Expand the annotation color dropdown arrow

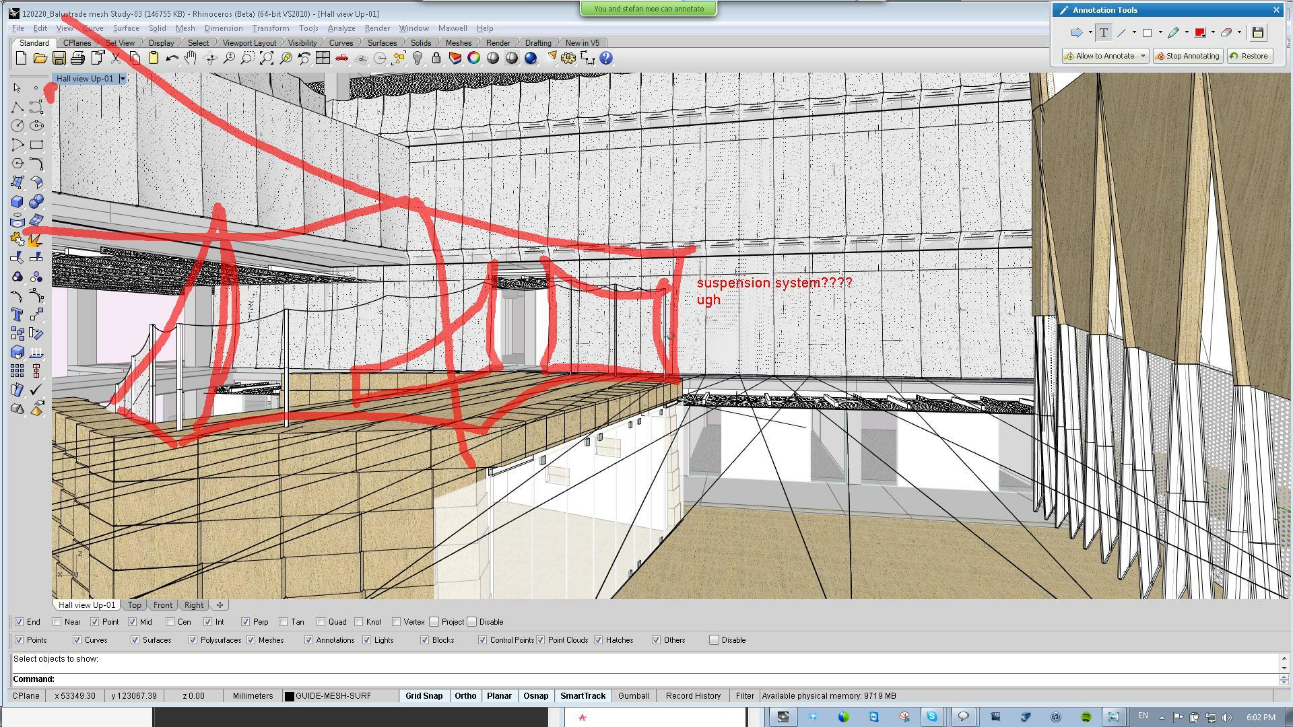1213,32
